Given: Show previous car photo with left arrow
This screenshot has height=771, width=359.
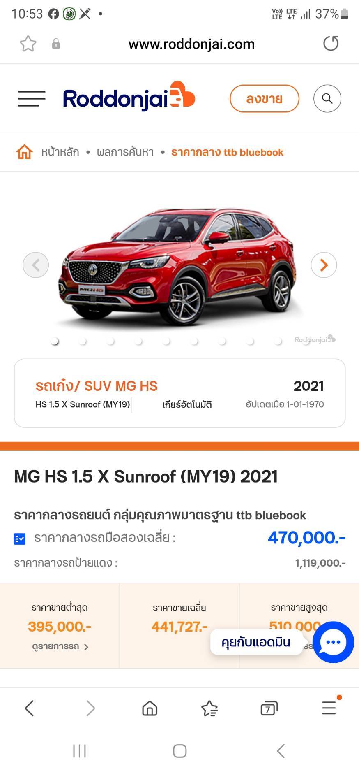Looking at the screenshot, I should (36, 265).
